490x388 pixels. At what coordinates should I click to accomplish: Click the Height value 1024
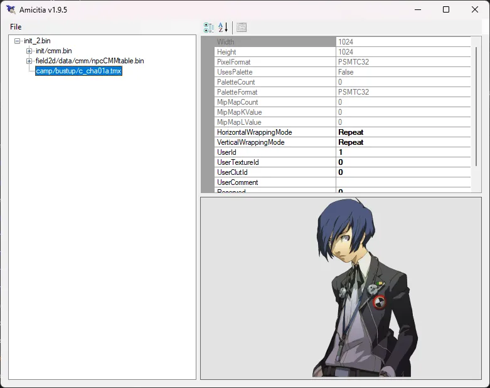[x=346, y=52]
